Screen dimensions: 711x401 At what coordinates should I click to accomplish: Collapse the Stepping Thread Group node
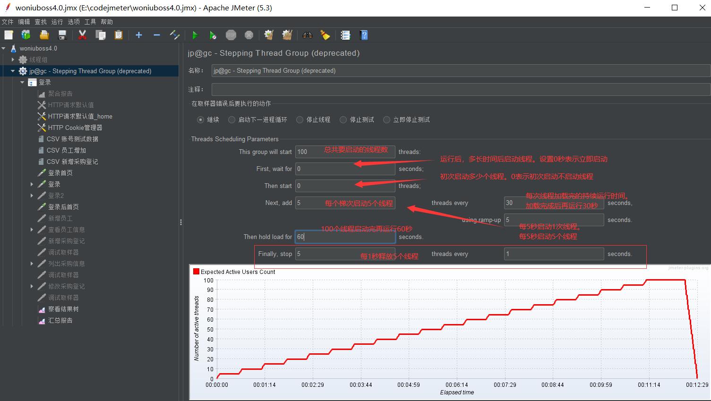point(13,71)
